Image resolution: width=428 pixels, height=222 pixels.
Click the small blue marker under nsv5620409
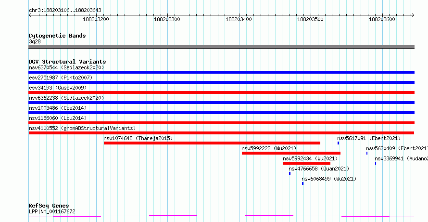coord(367,153)
